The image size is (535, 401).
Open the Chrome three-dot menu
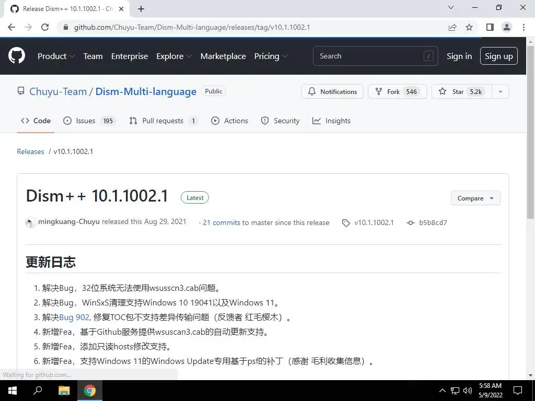[524, 27]
